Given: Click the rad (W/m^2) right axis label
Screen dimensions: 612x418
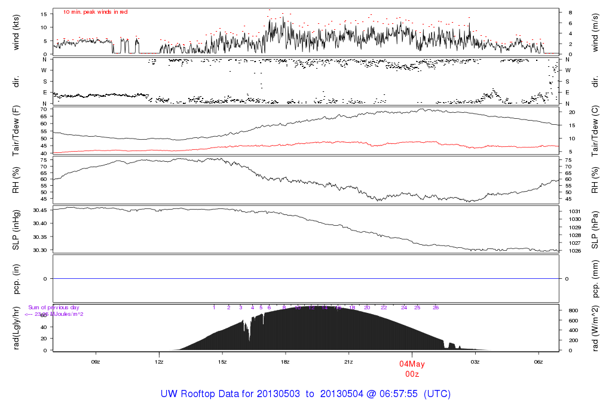Looking at the screenshot, I should pos(595,327).
